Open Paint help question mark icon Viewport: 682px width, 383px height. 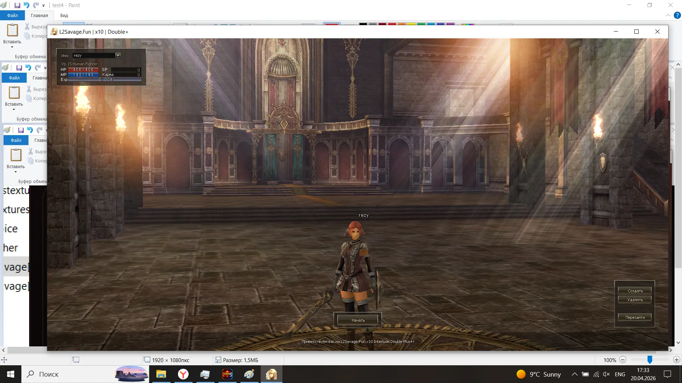[x=677, y=15]
